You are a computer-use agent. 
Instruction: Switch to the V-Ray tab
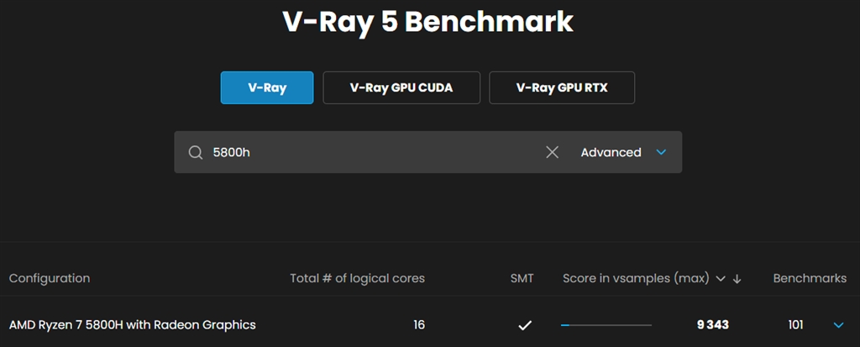(267, 87)
